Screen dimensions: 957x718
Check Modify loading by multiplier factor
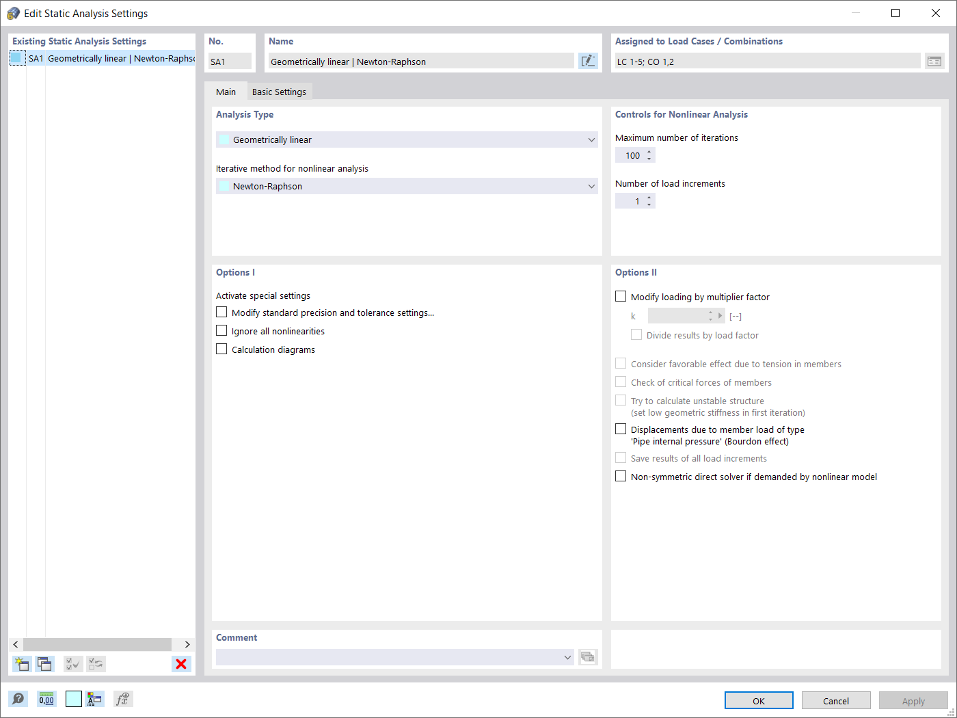click(621, 296)
